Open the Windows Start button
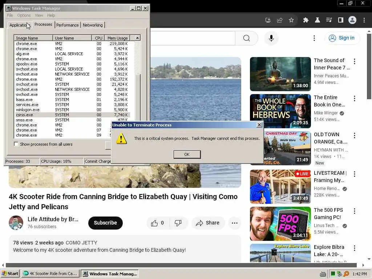The image size is (372, 279). click(x=10, y=274)
